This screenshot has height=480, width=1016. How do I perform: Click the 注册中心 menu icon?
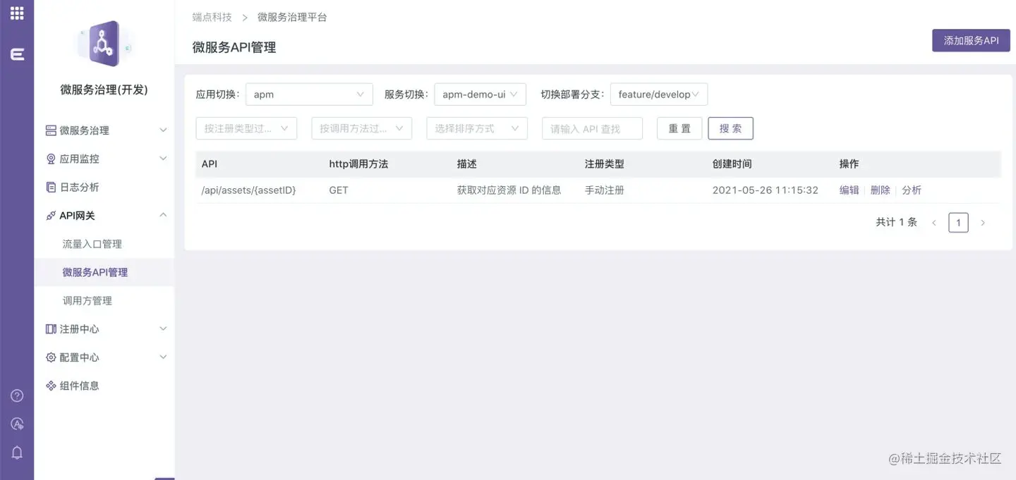pyautogui.click(x=51, y=329)
